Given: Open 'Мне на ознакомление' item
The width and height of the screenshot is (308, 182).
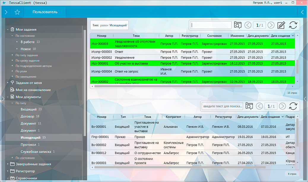Looking at the screenshot, I should 33,90.
